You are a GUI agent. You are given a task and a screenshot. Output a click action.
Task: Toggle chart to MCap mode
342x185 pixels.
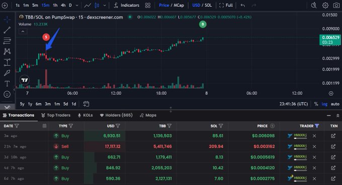coord(179,5)
